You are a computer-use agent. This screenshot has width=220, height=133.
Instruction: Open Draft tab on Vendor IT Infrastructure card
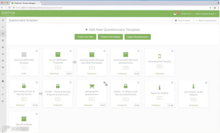point(137,105)
